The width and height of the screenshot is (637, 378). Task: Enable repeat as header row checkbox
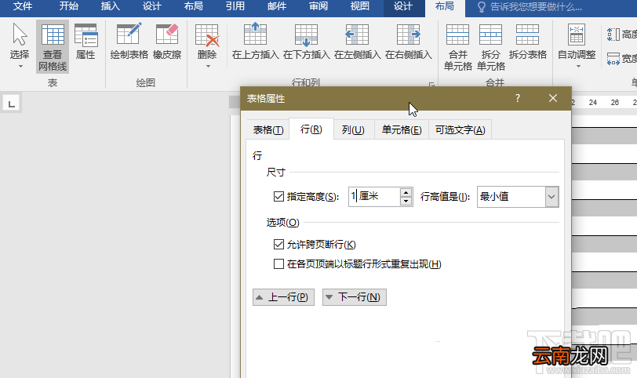278,264
